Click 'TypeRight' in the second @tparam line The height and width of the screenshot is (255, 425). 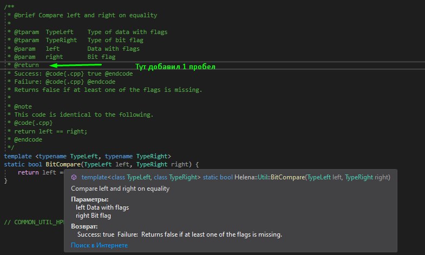[61, 40]
